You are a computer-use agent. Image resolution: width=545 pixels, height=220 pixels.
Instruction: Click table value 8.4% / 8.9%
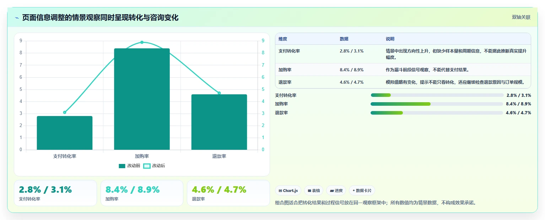point(352,70)
